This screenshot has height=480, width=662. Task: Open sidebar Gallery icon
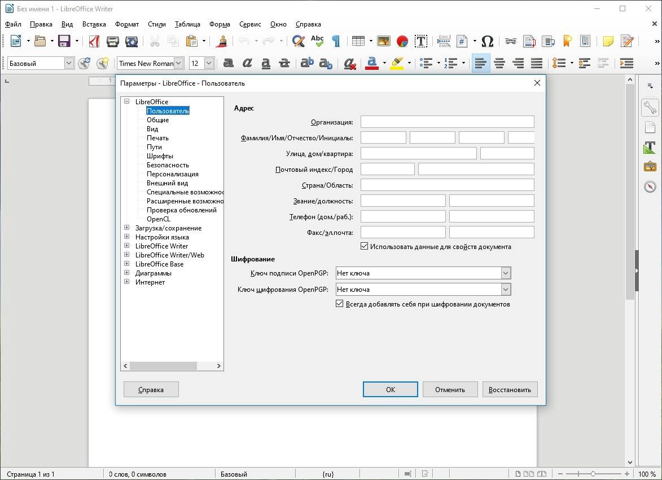pyautogui.click(x=650, y=167)
